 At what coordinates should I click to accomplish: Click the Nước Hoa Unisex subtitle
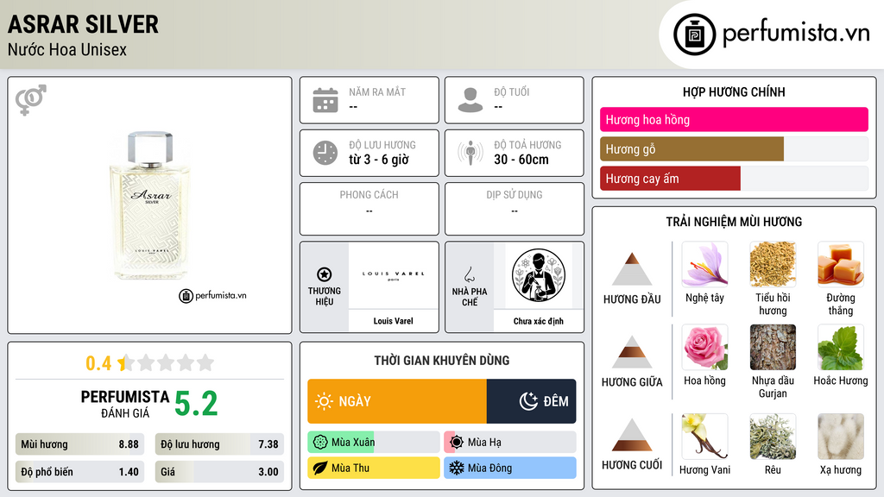click(67, 49)
